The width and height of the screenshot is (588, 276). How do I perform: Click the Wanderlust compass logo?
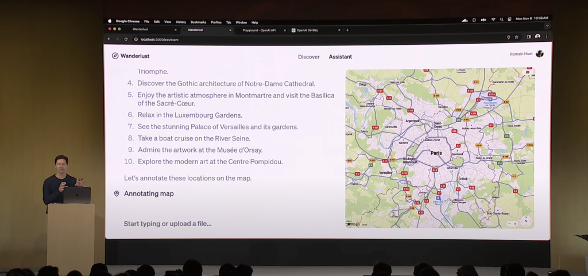coord(115,56)
